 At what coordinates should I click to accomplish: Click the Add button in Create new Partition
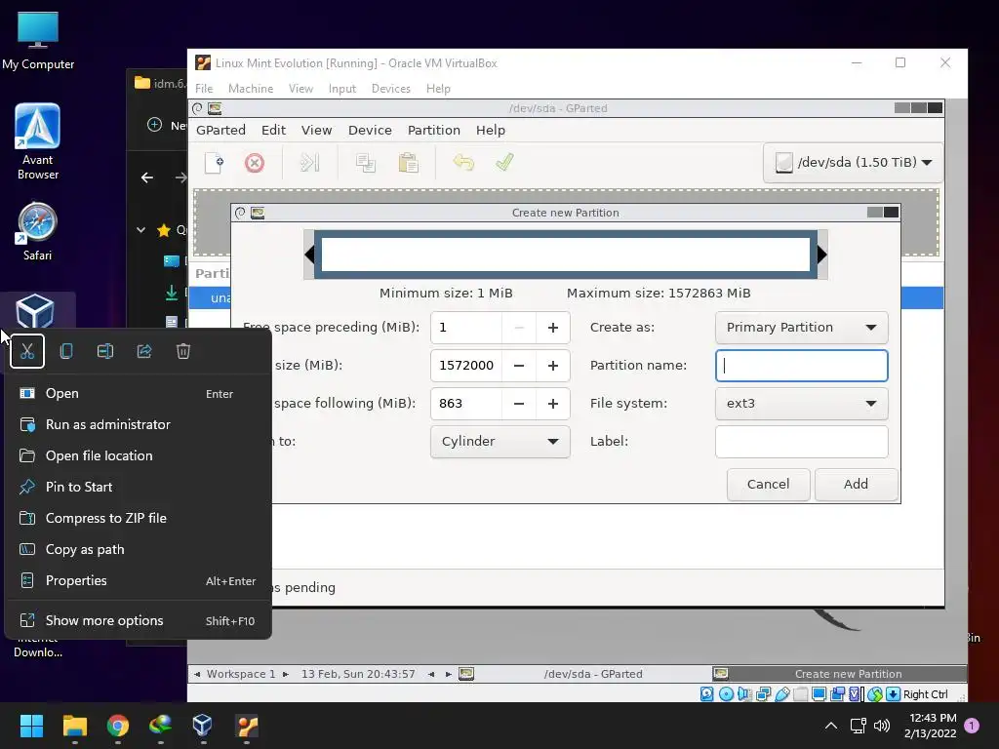tap(856, 485)
